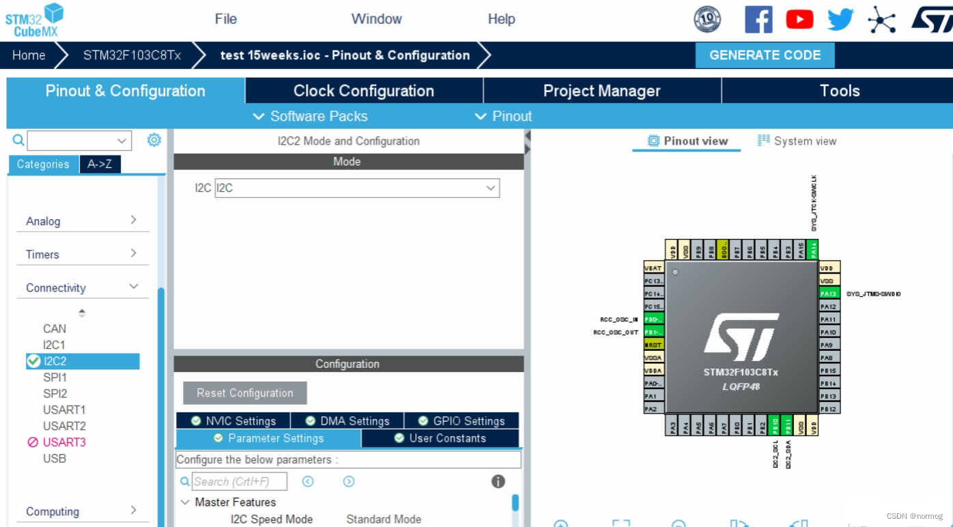Viewport: 953px width, 527px height.
Task: Collapse the Connectivity category
Action: pyautogui.click(x=83, y=287)
